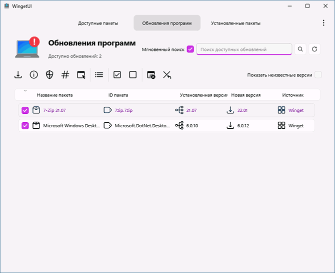The height and width of the screenshot is (273, 335).
Task: Click version branch icon next to 21.07
Action: coord(179,110)
